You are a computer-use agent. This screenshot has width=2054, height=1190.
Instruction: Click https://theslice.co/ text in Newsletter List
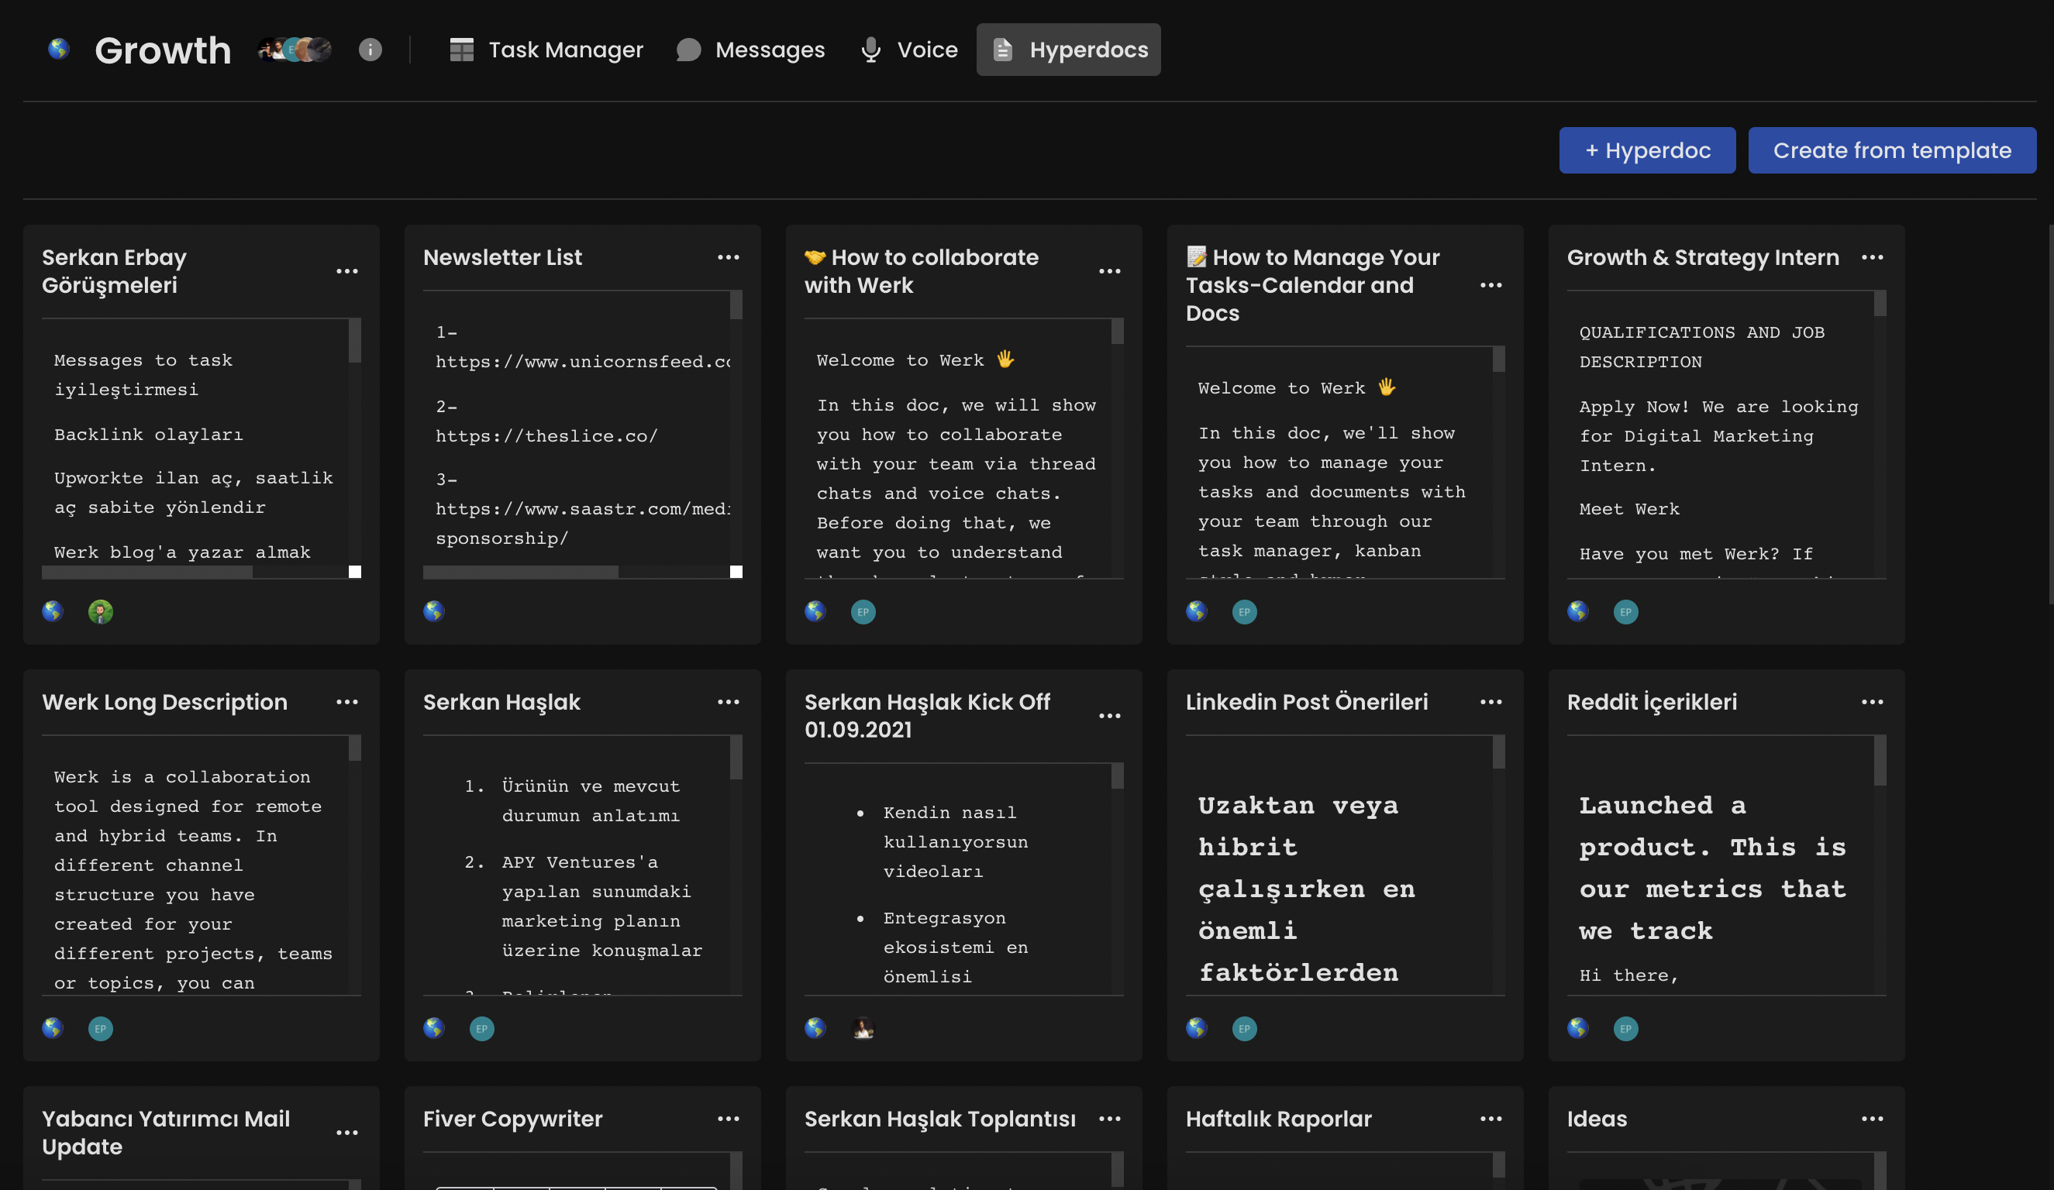coord(546,435)
